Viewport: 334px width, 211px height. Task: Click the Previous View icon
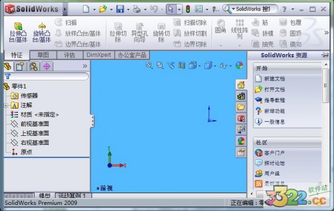tap(171, 66)
